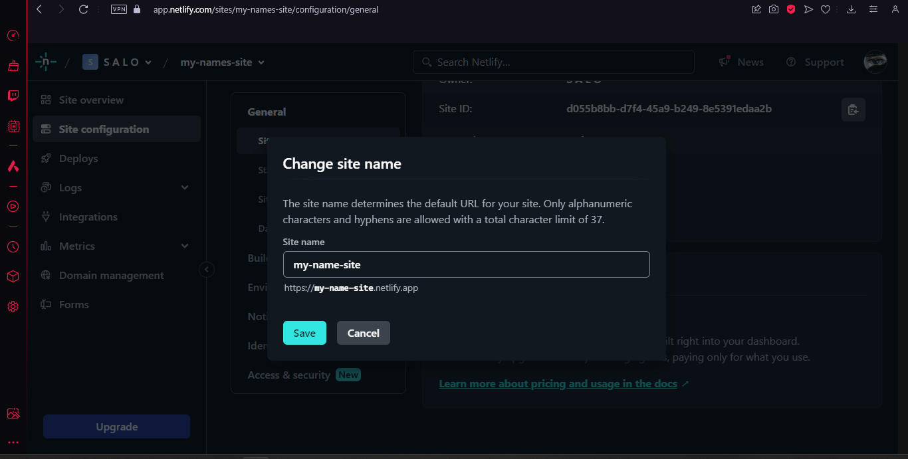The height and width of the screenshot is (459, 908).
Task: Click Cancel in Change site name dialog
Action: pos(364,333)
